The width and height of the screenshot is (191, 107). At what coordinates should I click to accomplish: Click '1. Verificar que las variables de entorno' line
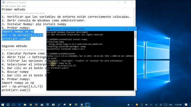click(x=66, y=17)
